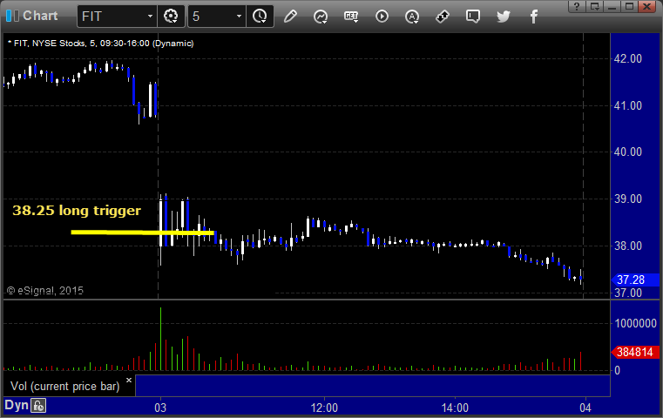Viewport: 663px width, 418px height.
Task: Open help question mark button
Action: tap(577, 6)
